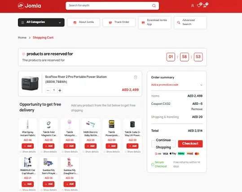Open the Advanced Search menu item
This screenshot has width=242, height=192.
point(190,22)
